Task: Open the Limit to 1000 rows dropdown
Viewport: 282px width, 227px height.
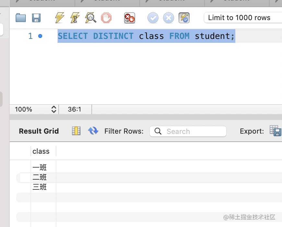Action: [x=243, y=18]
